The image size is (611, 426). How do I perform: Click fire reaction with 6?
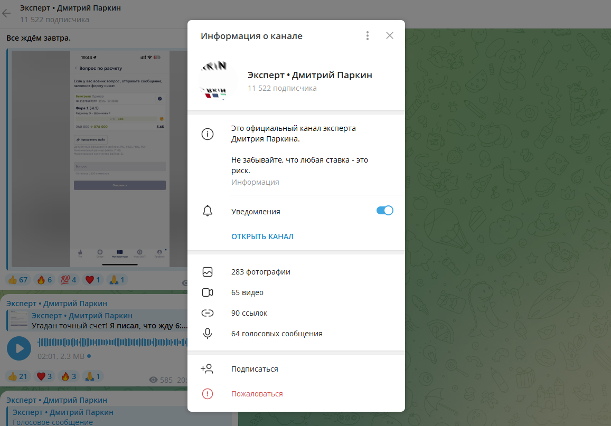pyautogui.click(x=44, y=280)
